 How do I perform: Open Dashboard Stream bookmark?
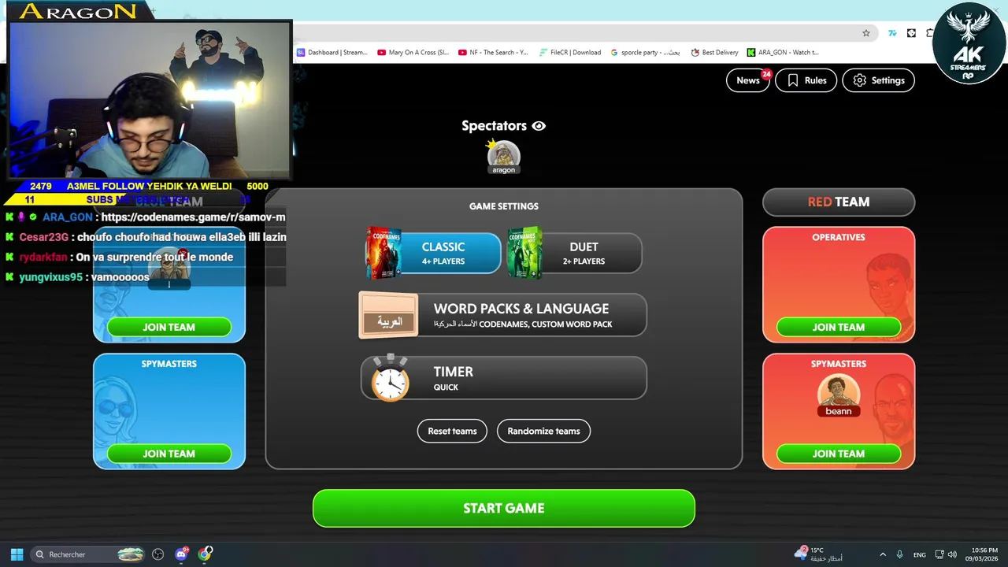(332, 53)
